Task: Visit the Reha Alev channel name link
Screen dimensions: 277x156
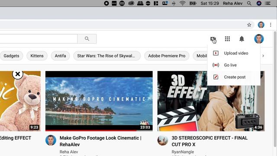Action: coord(69,152)
